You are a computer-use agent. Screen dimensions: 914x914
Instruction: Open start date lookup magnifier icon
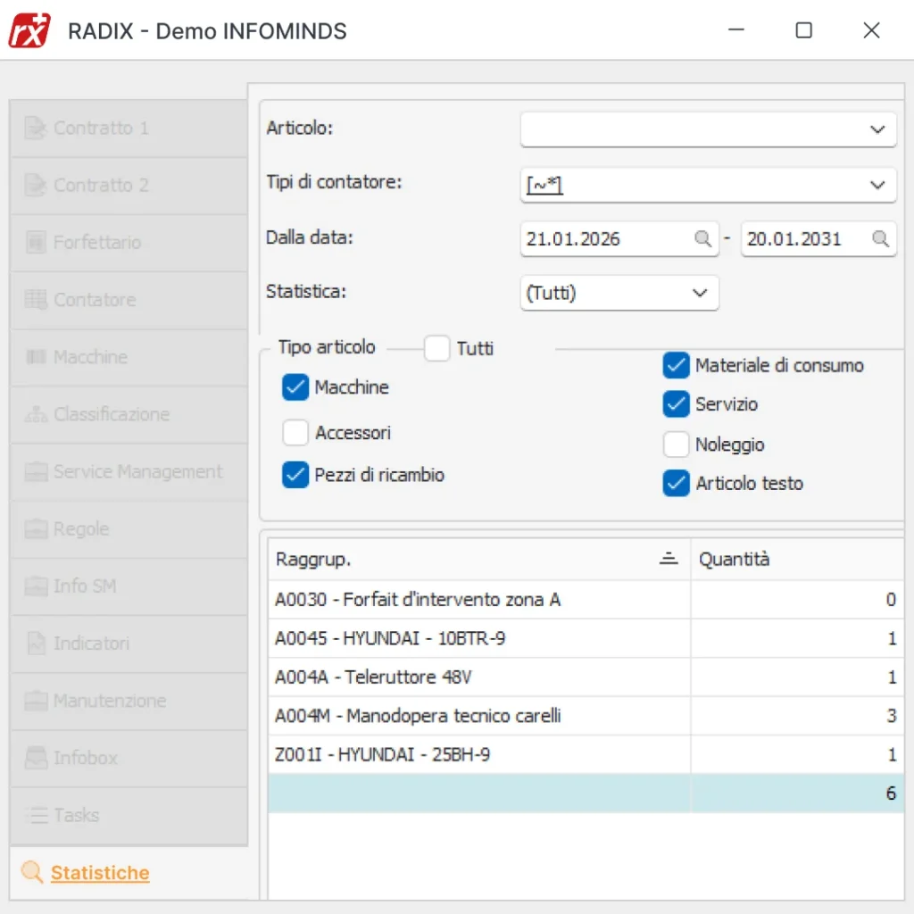point(703,239)
